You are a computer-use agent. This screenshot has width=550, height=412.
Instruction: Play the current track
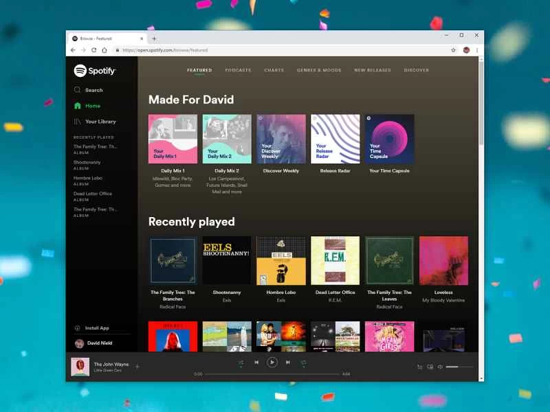tap(272, 363)
